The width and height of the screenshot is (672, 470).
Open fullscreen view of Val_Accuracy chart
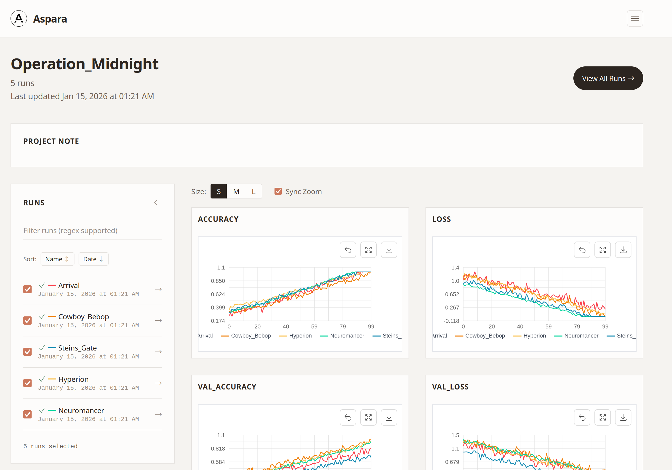click(x=368, y=417)
